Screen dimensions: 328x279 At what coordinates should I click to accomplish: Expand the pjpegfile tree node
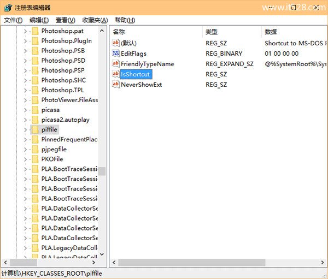pyautogui.click(x=25, y=149)
